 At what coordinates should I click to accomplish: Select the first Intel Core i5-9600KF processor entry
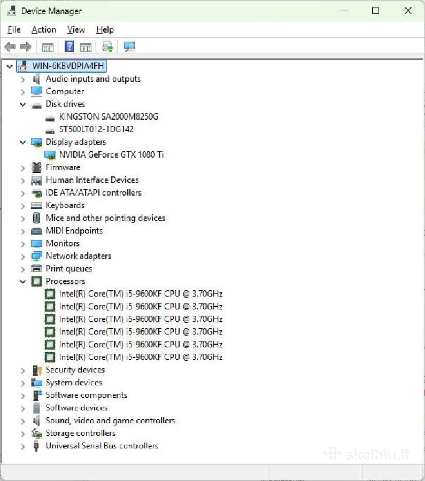coord(141,294)
